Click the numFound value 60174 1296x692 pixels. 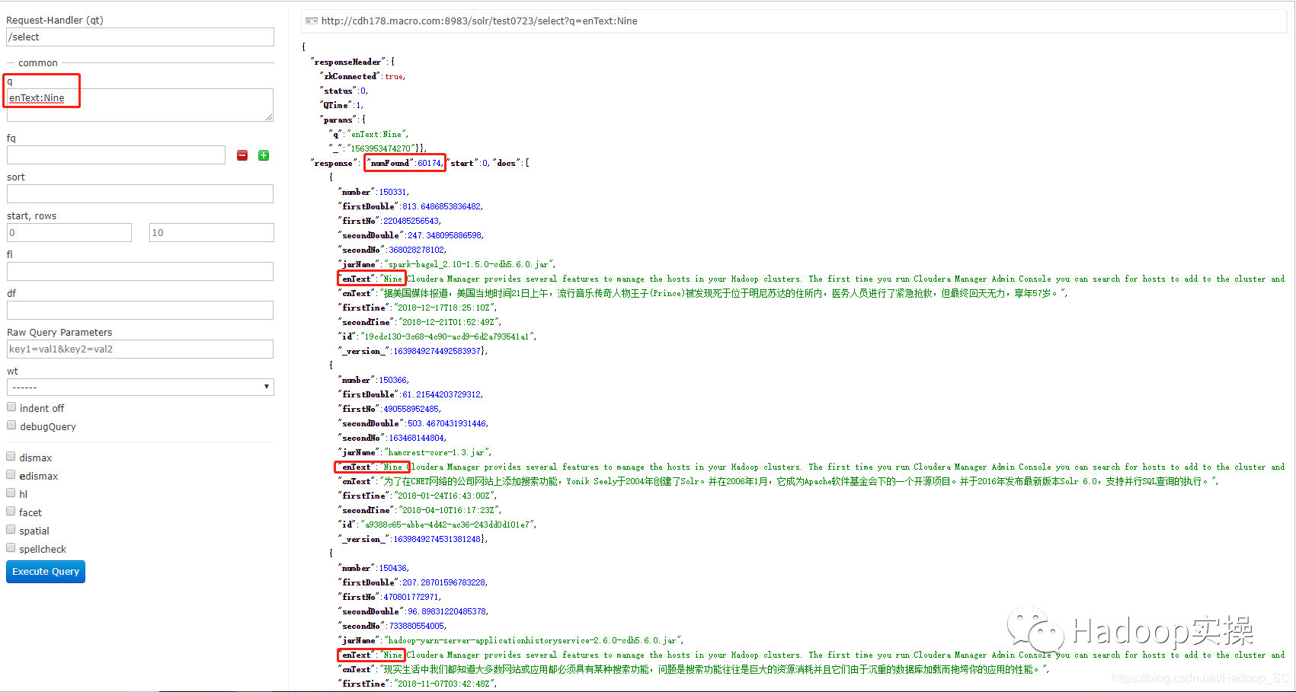[x=430, y=163]
